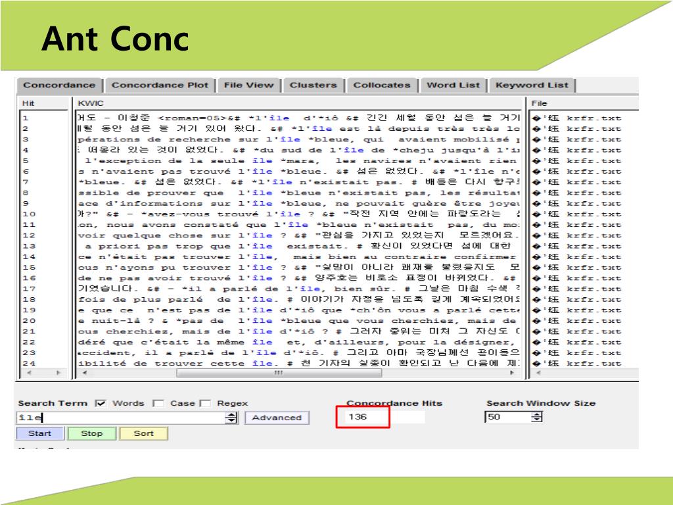
Task: Click the KWIC scrollbar right arrow
Action: click(511, 373)
